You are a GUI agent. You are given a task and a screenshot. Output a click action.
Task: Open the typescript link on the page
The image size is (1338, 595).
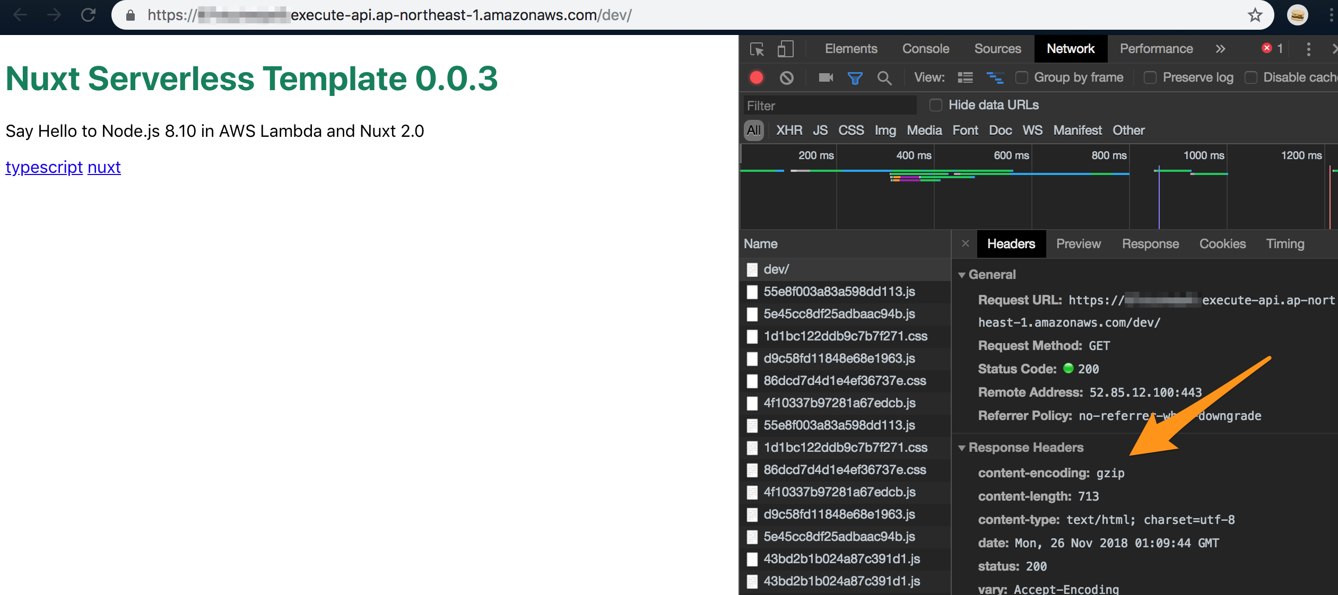point(44,167)
